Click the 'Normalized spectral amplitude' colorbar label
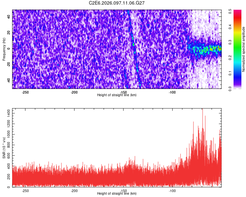This screenshot has height=197, width=246. point(244,49)
